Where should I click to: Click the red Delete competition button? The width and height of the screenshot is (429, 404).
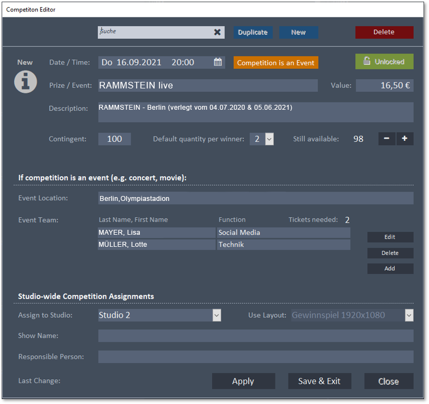click(384, 32)
